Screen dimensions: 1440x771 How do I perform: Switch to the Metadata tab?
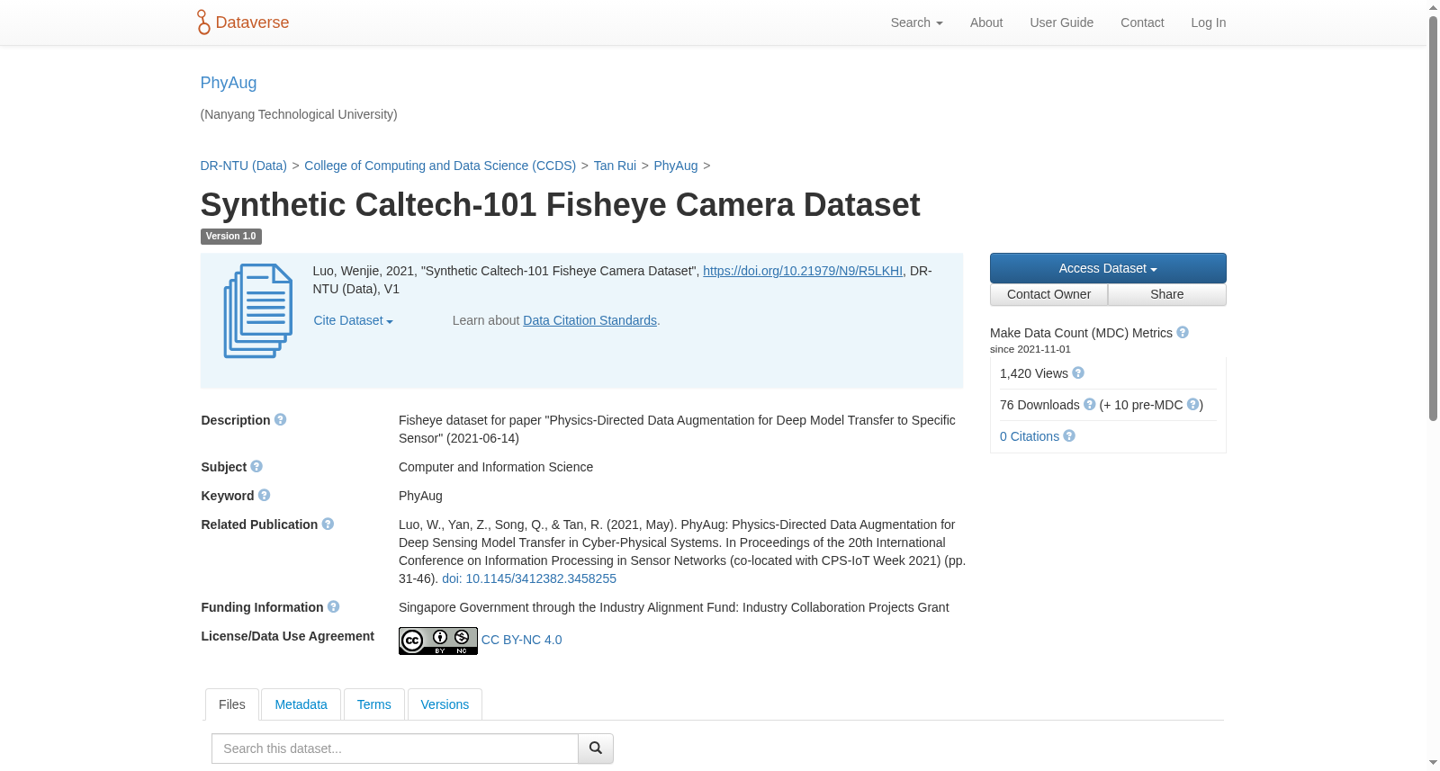pos(301,704)
